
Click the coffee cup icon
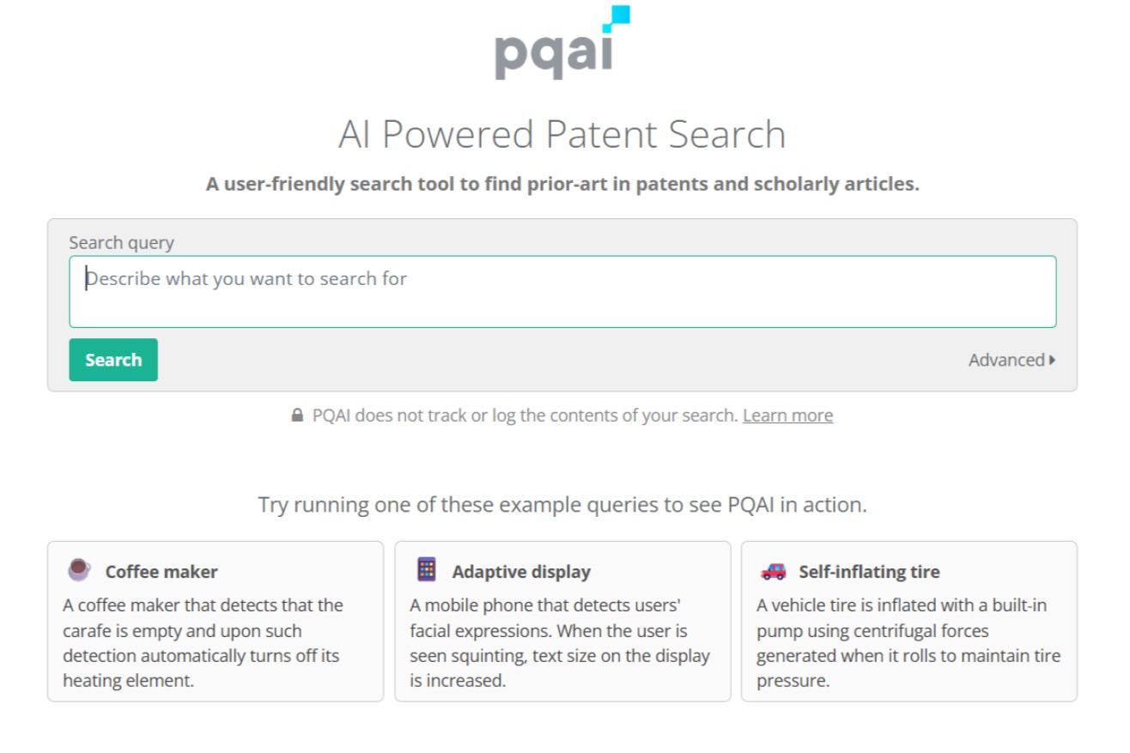[x=79, y=570]
